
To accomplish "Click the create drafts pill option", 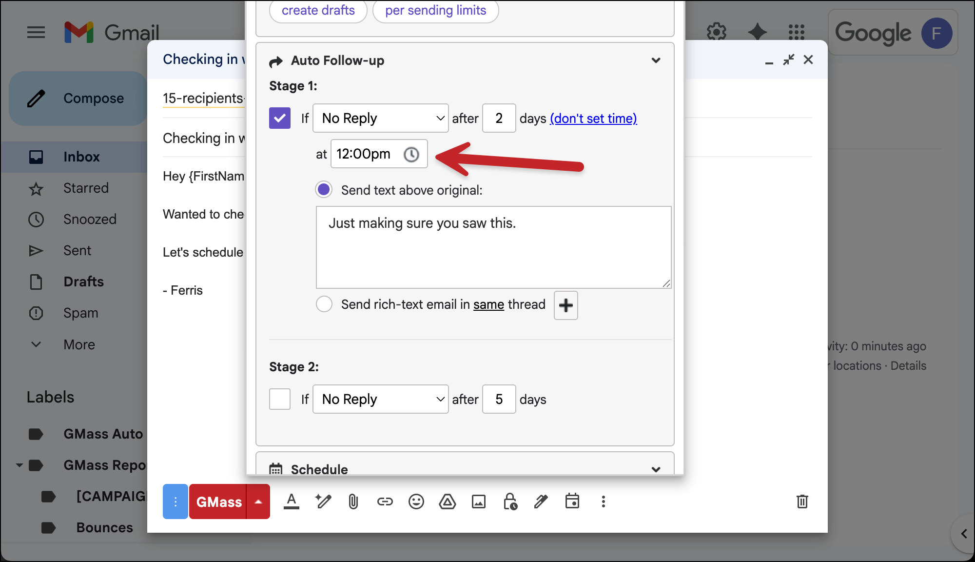I will [318, 10].
